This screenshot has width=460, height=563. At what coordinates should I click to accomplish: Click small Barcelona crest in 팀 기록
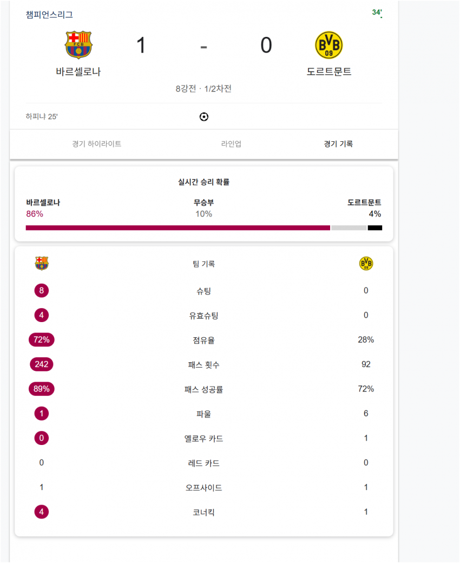(42, 263)
